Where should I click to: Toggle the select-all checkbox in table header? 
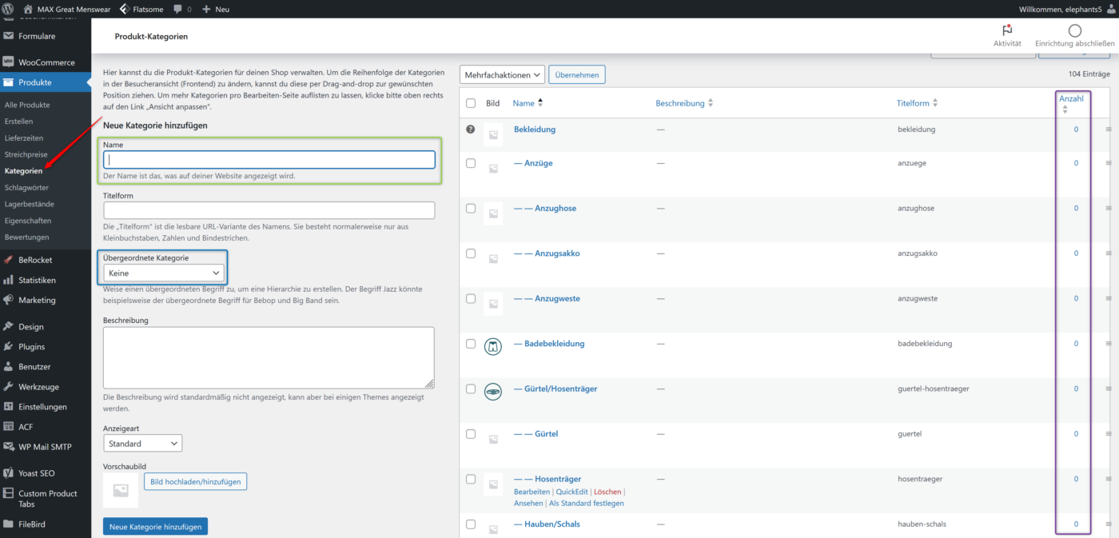[471, 103]
